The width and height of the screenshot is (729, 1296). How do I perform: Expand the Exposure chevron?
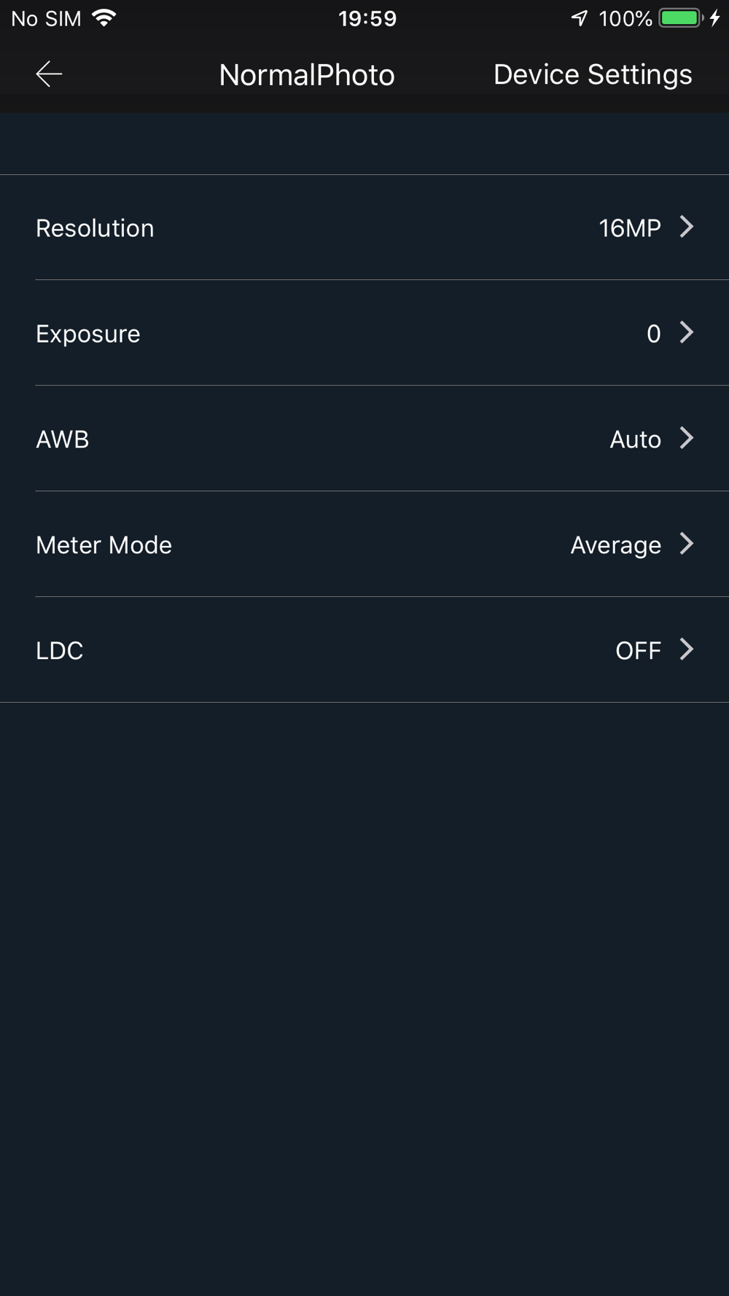(x=687, y=332)
